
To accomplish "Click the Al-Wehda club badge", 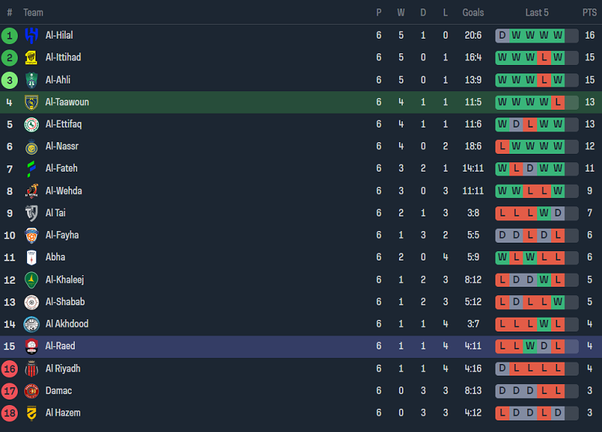I will (x=32, y=191).
